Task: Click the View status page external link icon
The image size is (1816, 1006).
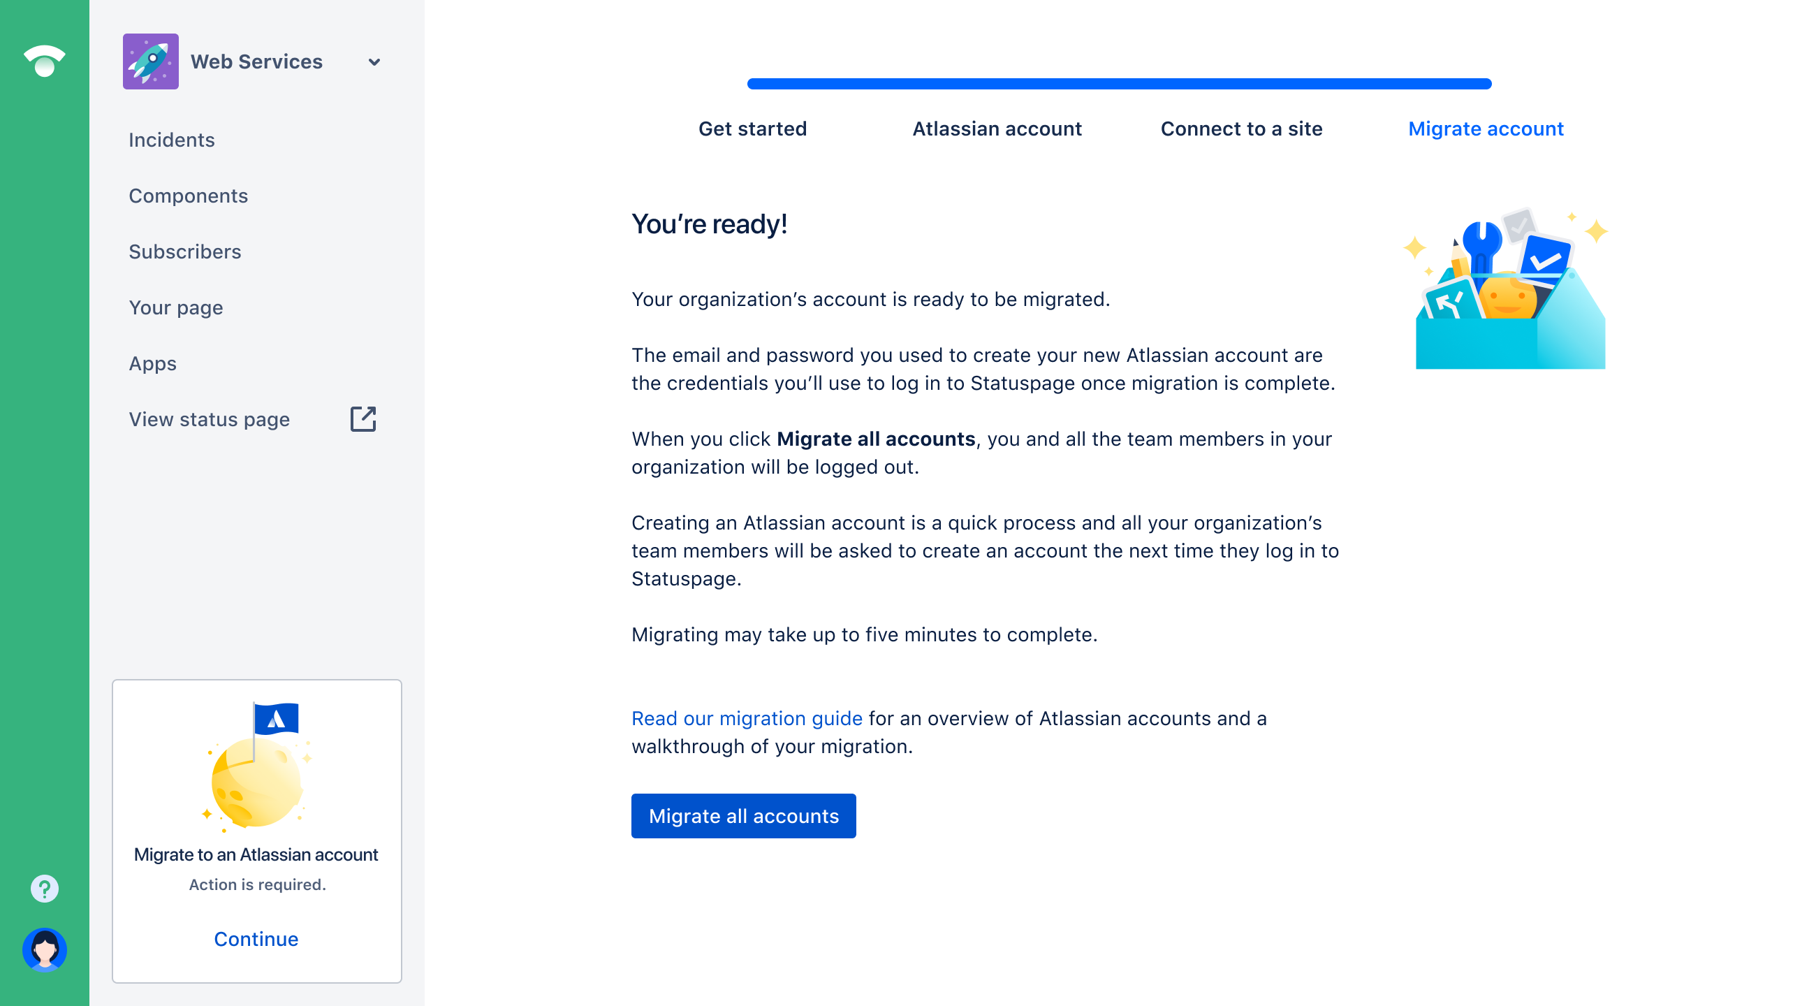Action: [364, 418]
